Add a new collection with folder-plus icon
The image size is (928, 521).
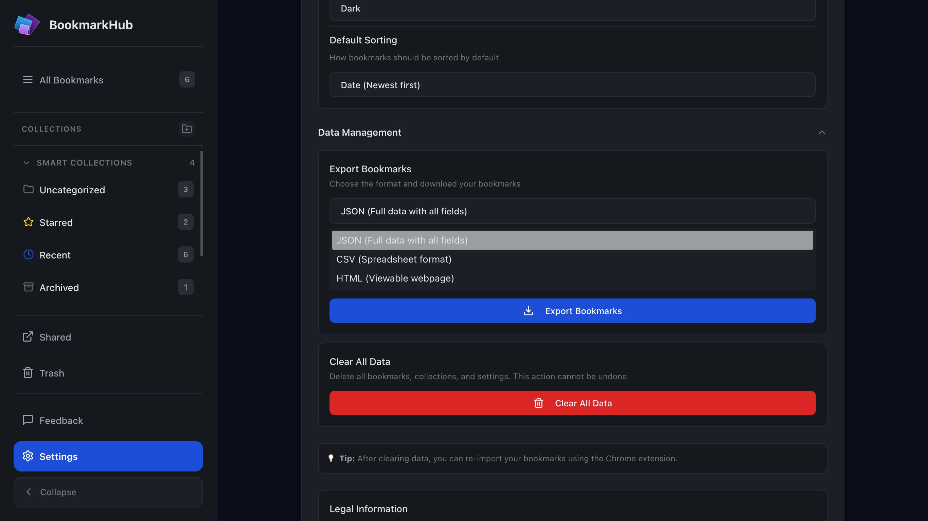tap(186, 129)
